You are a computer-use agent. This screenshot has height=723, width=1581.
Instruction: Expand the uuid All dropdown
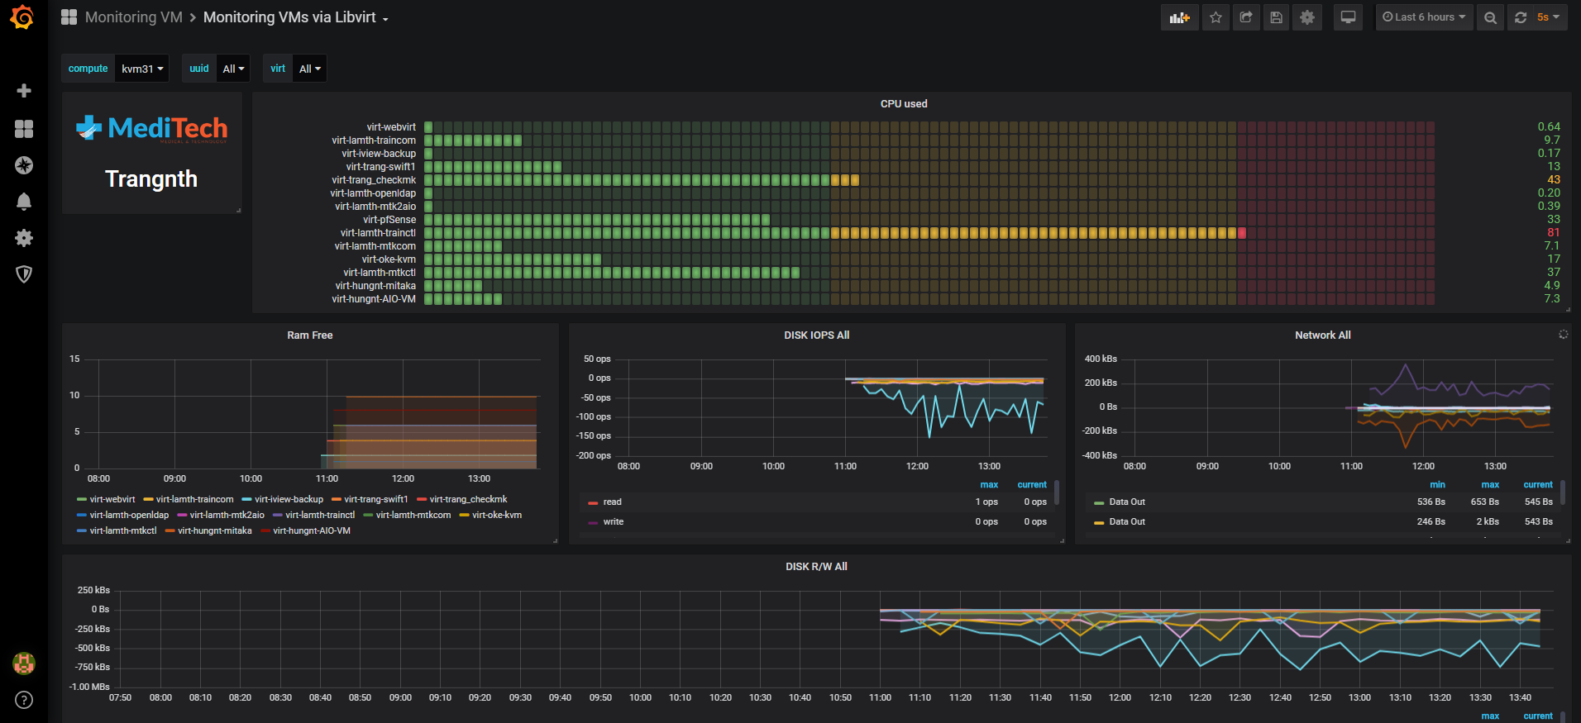235,69
